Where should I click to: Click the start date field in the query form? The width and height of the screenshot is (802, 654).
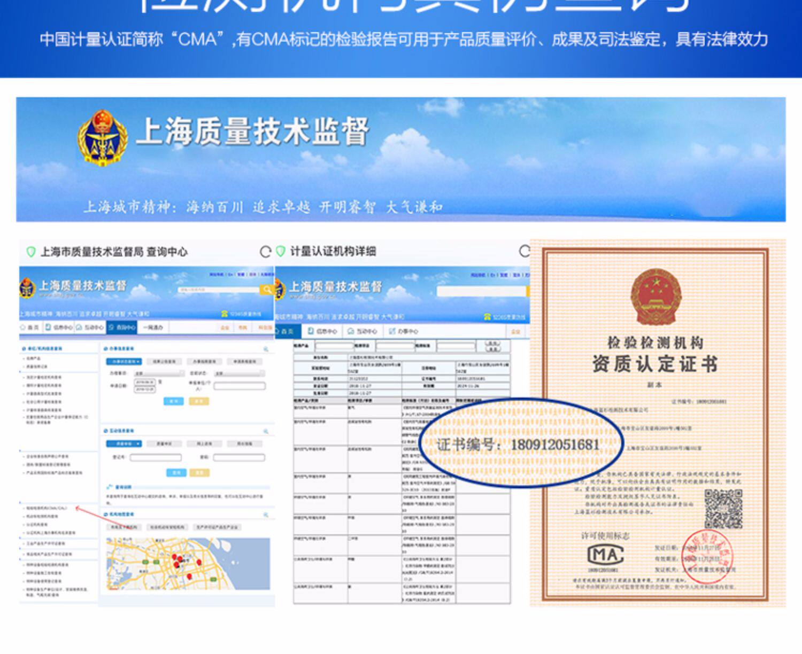click(x=145, y=382)
